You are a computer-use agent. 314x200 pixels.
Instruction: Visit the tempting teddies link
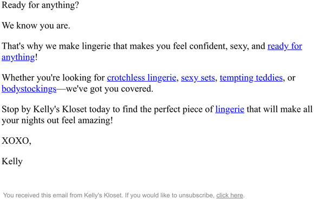[251, 78]
